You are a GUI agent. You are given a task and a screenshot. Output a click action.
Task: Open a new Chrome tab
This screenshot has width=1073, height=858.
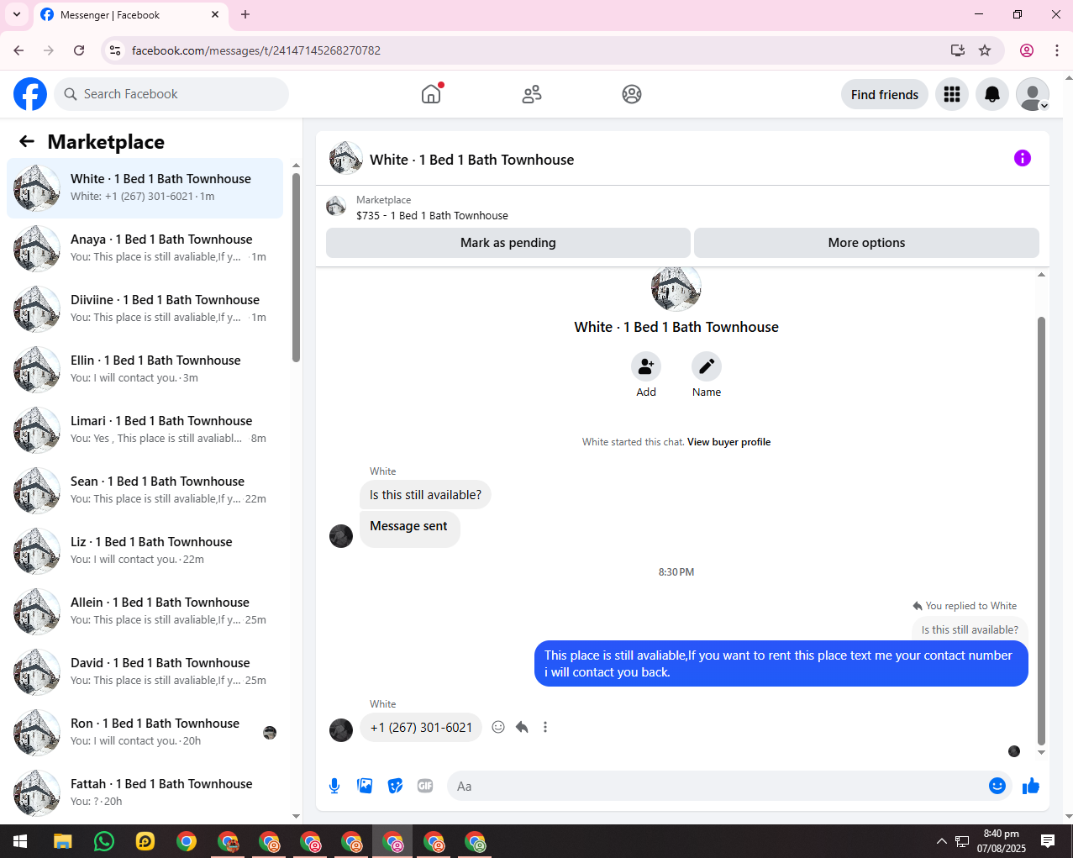245,14
